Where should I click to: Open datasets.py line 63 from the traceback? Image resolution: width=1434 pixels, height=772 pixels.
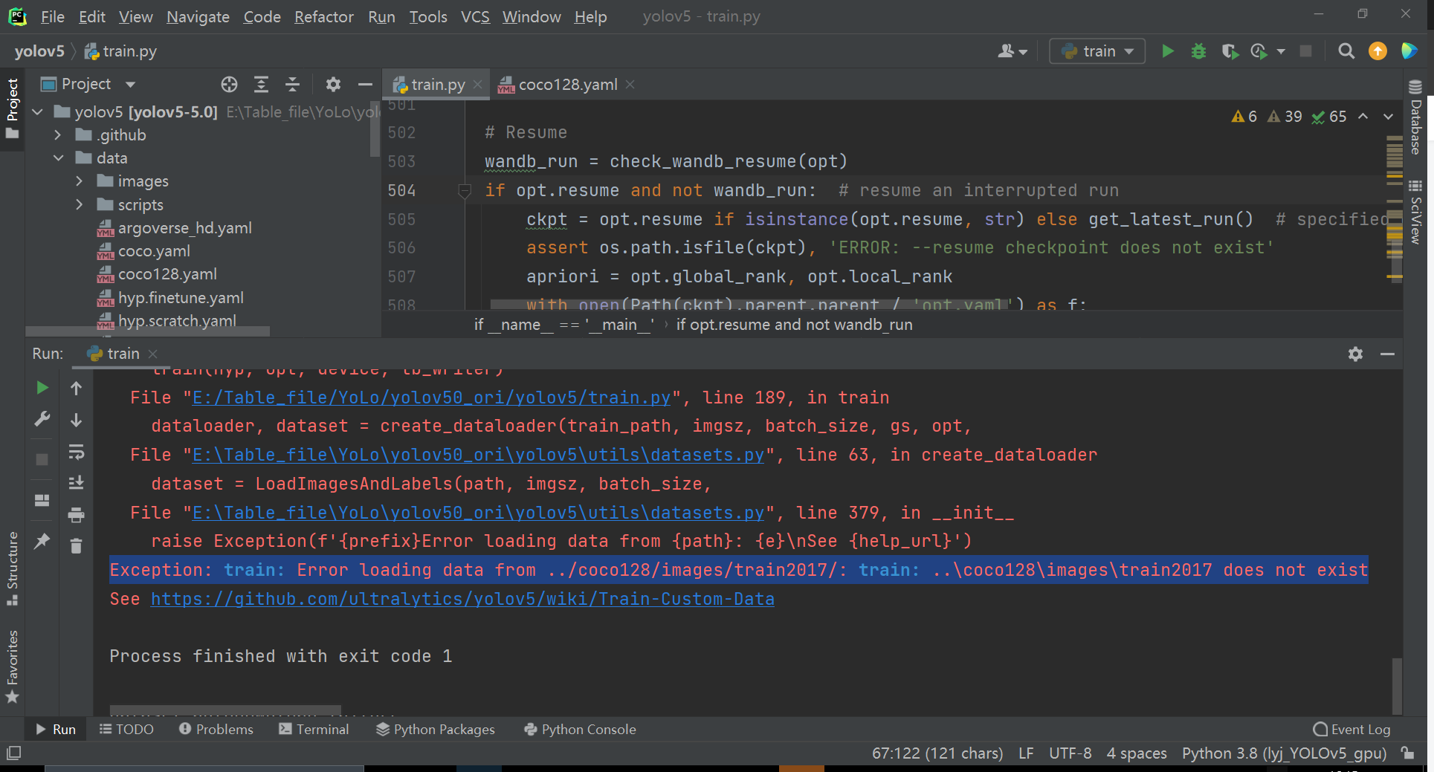point(480,455)
